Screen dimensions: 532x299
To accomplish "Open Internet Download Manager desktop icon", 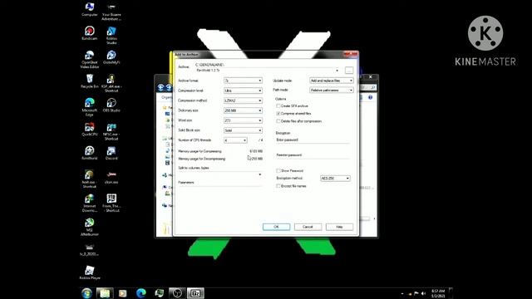I will [x=90, y=203].
